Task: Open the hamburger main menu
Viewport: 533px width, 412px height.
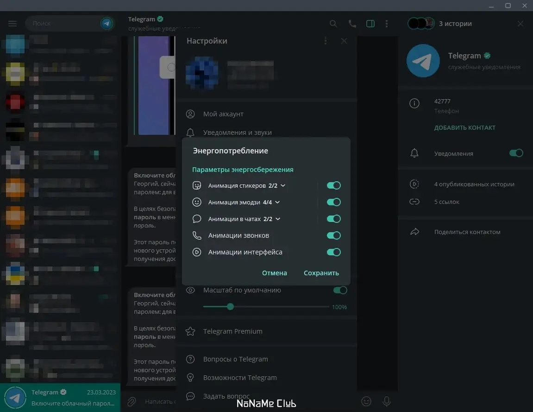Action: click(13, 24)
